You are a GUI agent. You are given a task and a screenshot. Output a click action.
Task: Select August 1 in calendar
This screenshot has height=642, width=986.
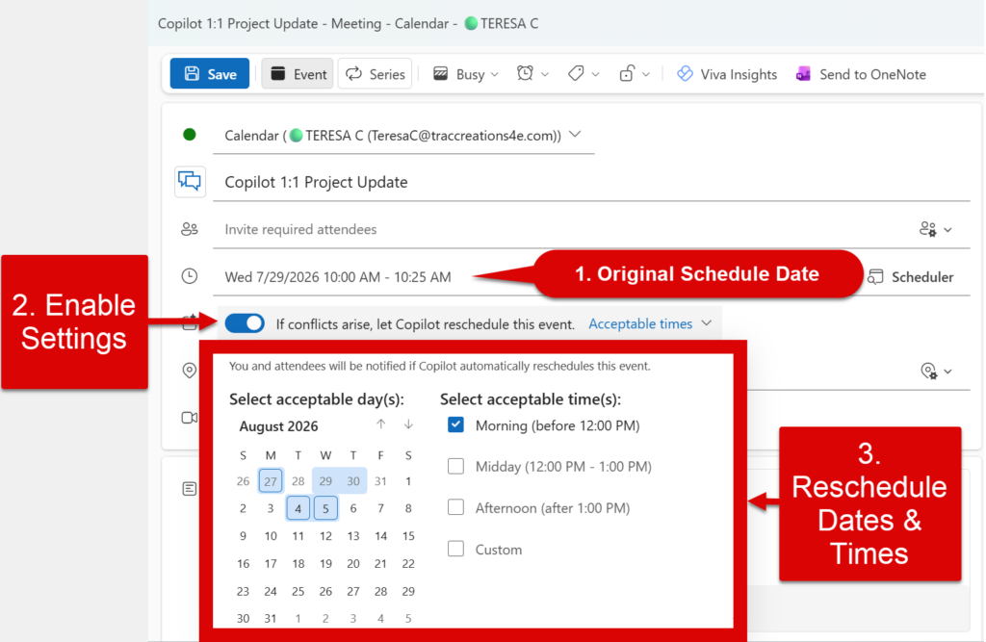click(x=408, y=481)
